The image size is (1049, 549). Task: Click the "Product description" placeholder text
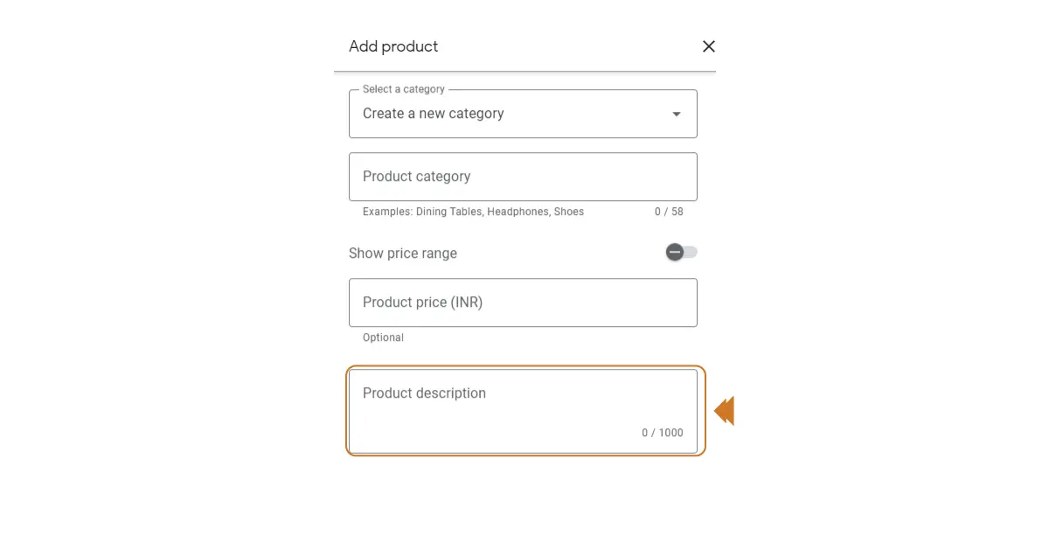pyautogui.click(x=424, y=393)
